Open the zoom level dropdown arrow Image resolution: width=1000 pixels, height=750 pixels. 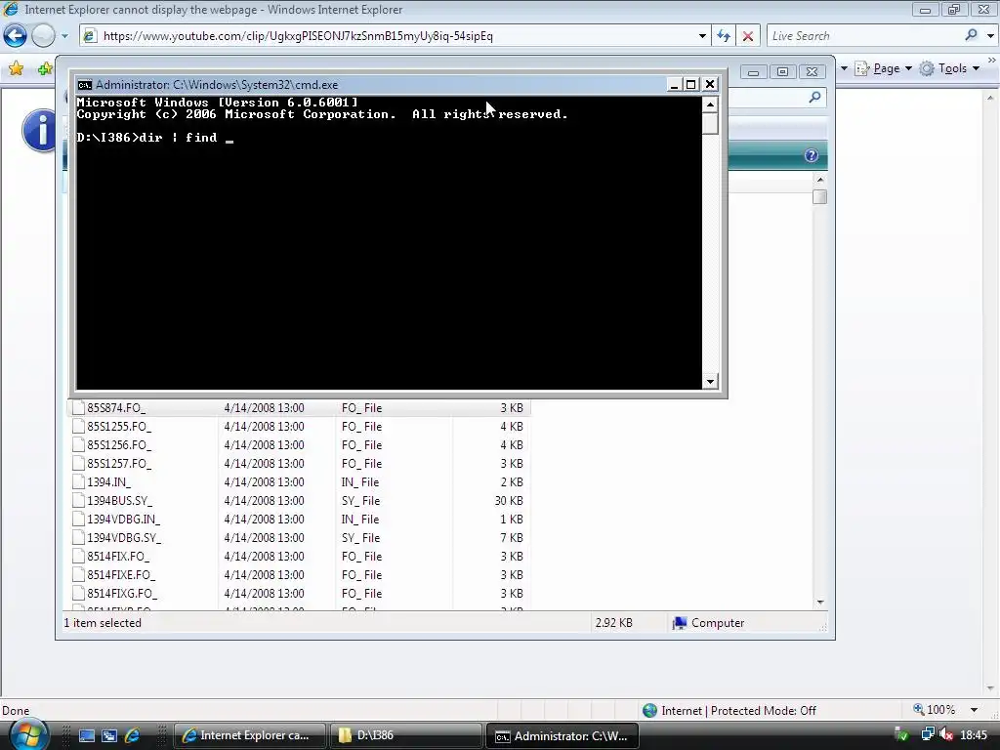pyautogui.click(x=974, y=710)
